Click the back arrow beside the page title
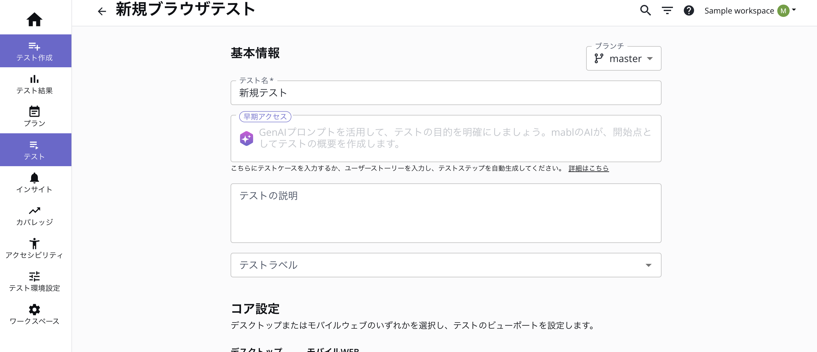817x352 pixels. coord(102,11)
